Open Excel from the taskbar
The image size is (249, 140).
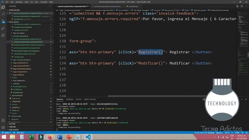pos(31,137)
